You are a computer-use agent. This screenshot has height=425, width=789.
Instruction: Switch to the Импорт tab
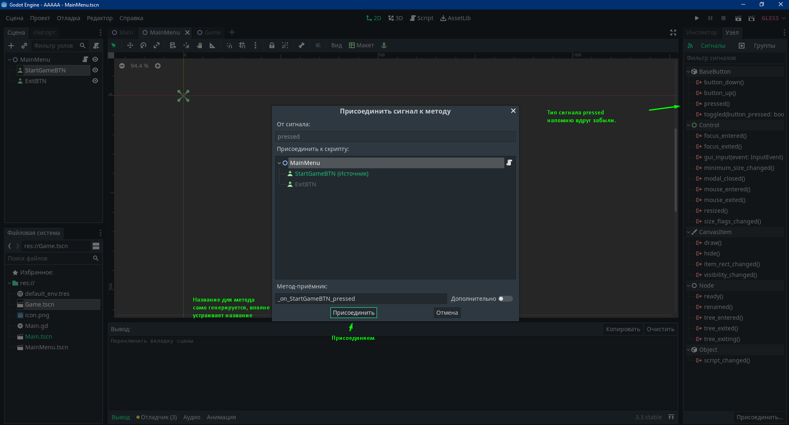pyautogui.click(x=44, y=33)
